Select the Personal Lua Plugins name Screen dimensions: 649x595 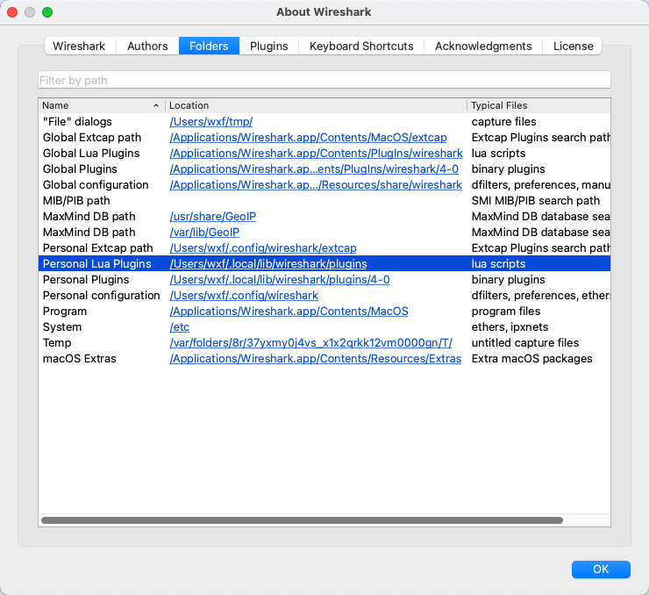point(96,264)
